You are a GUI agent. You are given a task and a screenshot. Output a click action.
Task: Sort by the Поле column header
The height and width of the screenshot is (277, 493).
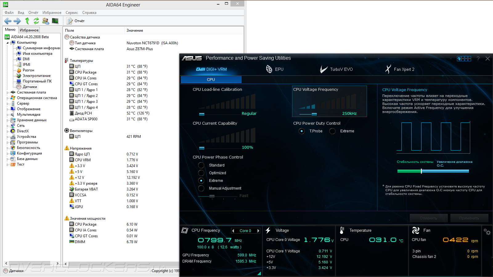[x=94, y=30]
